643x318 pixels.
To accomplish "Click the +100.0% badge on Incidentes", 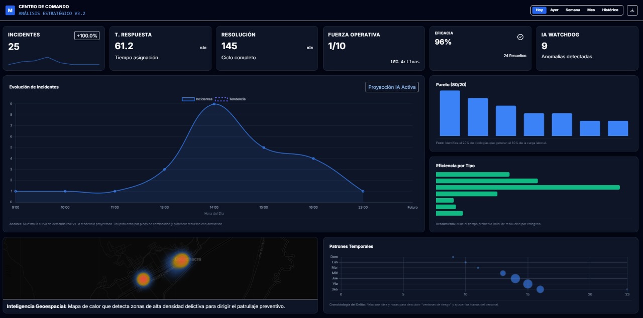I will coord(87,36).
